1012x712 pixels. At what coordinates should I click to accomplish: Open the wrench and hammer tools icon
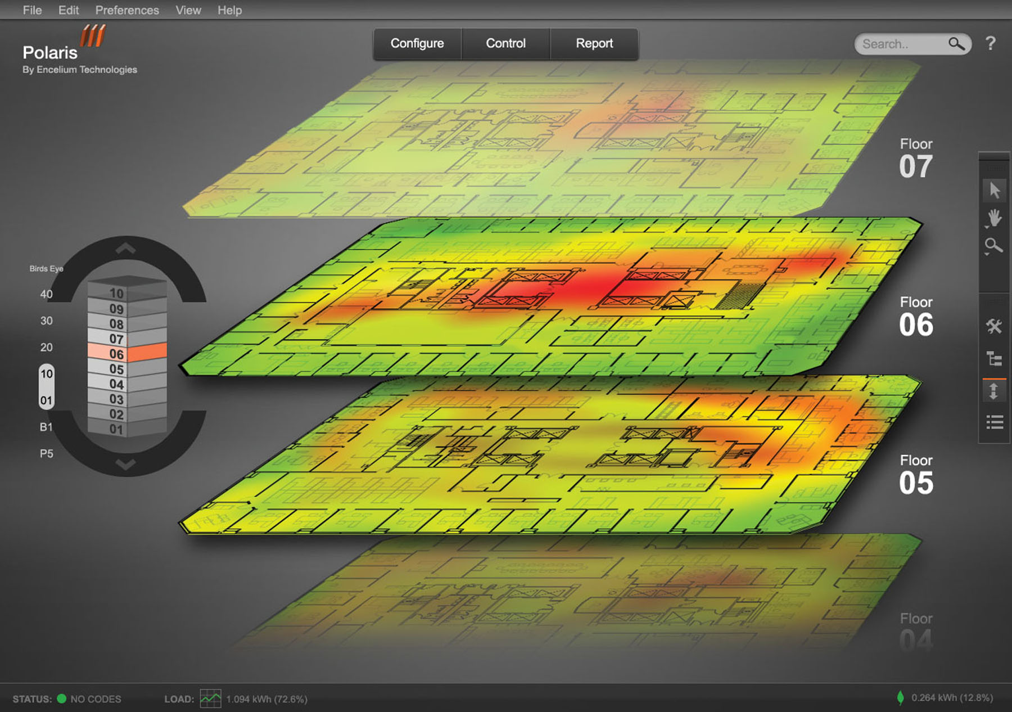[994, 326]
